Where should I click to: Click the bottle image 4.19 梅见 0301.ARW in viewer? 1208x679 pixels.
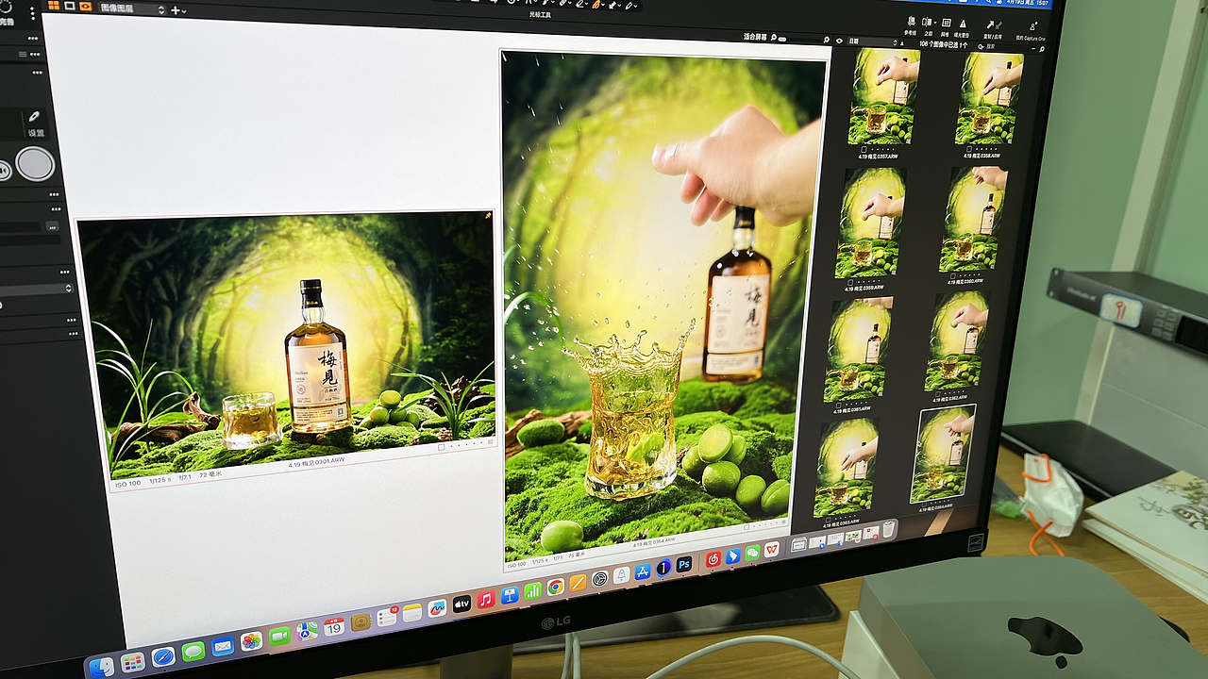(x=286, y=344)
